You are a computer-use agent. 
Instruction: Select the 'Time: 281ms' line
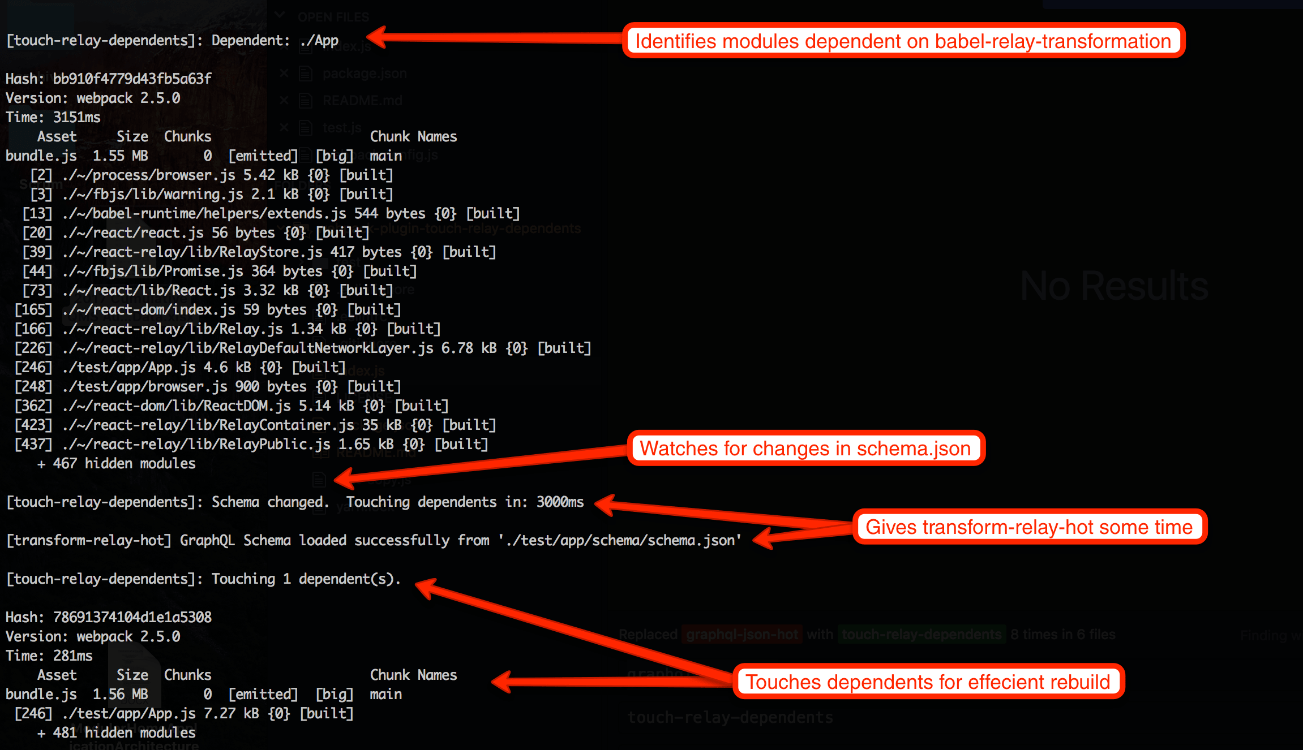tap(49, 656)
